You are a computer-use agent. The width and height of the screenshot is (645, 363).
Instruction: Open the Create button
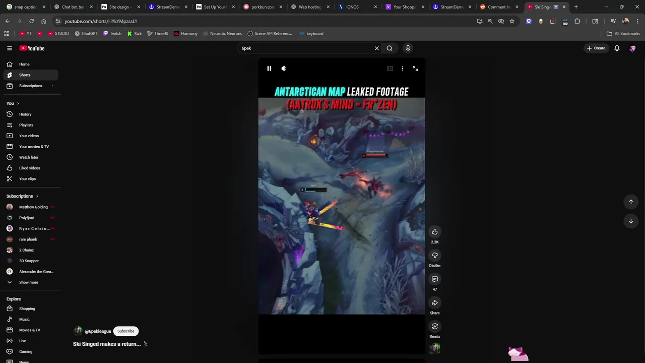(596, 48)
